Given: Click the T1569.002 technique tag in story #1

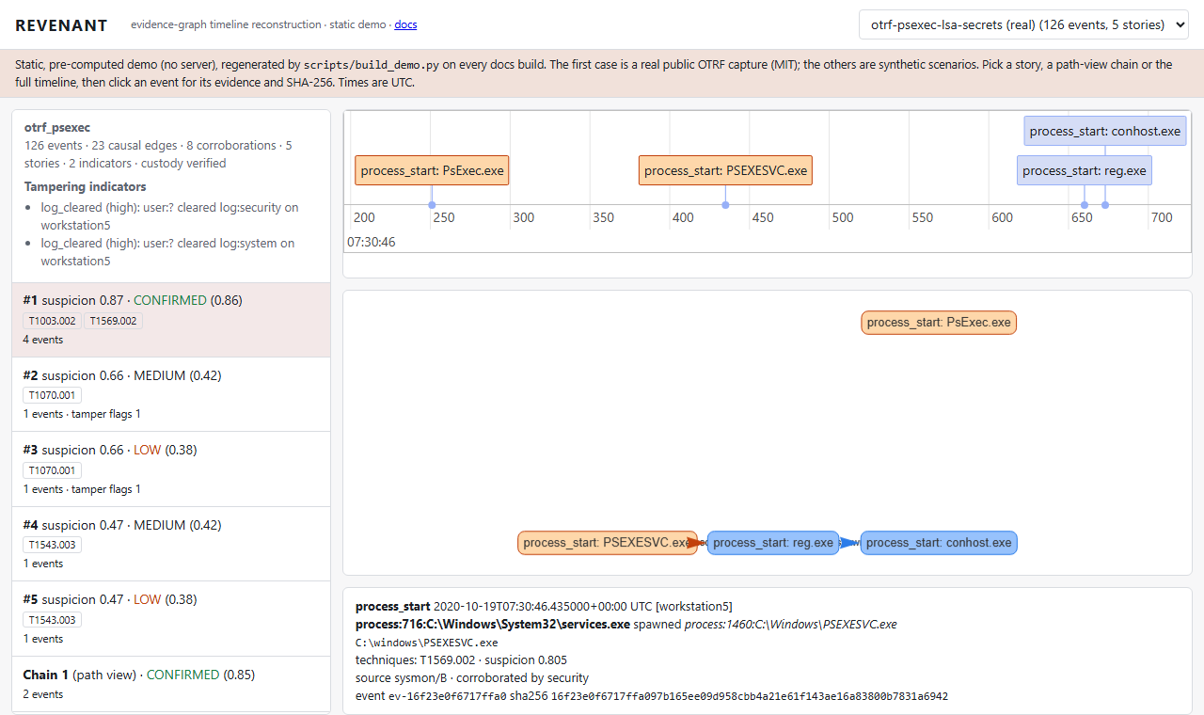Looking at the screenshot, I should click(114, 321).
